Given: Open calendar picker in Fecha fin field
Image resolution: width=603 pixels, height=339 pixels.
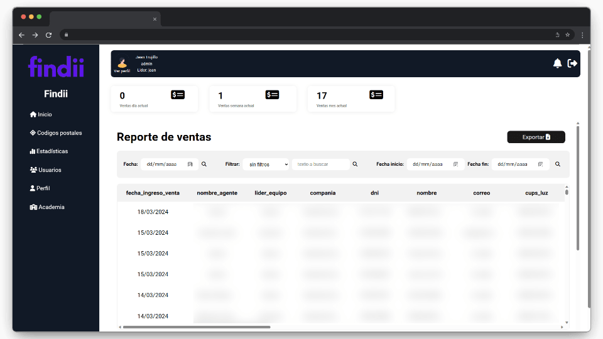Looking at the screenshot, I should click(x=540, y=164).
